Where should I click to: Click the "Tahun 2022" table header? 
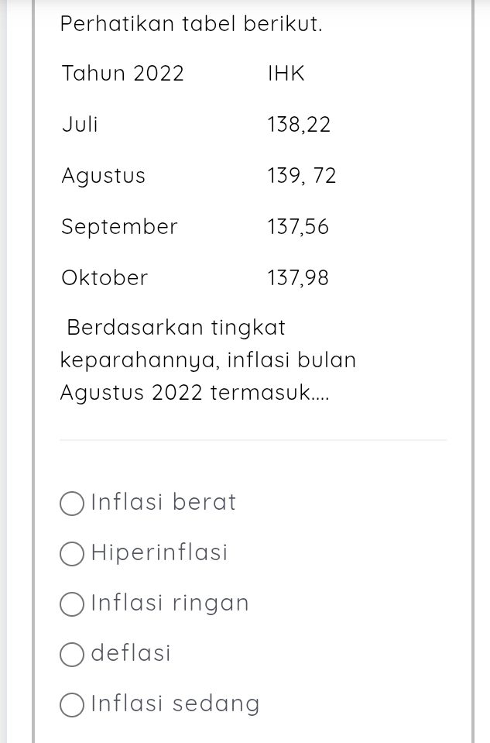tap(122, 73)
